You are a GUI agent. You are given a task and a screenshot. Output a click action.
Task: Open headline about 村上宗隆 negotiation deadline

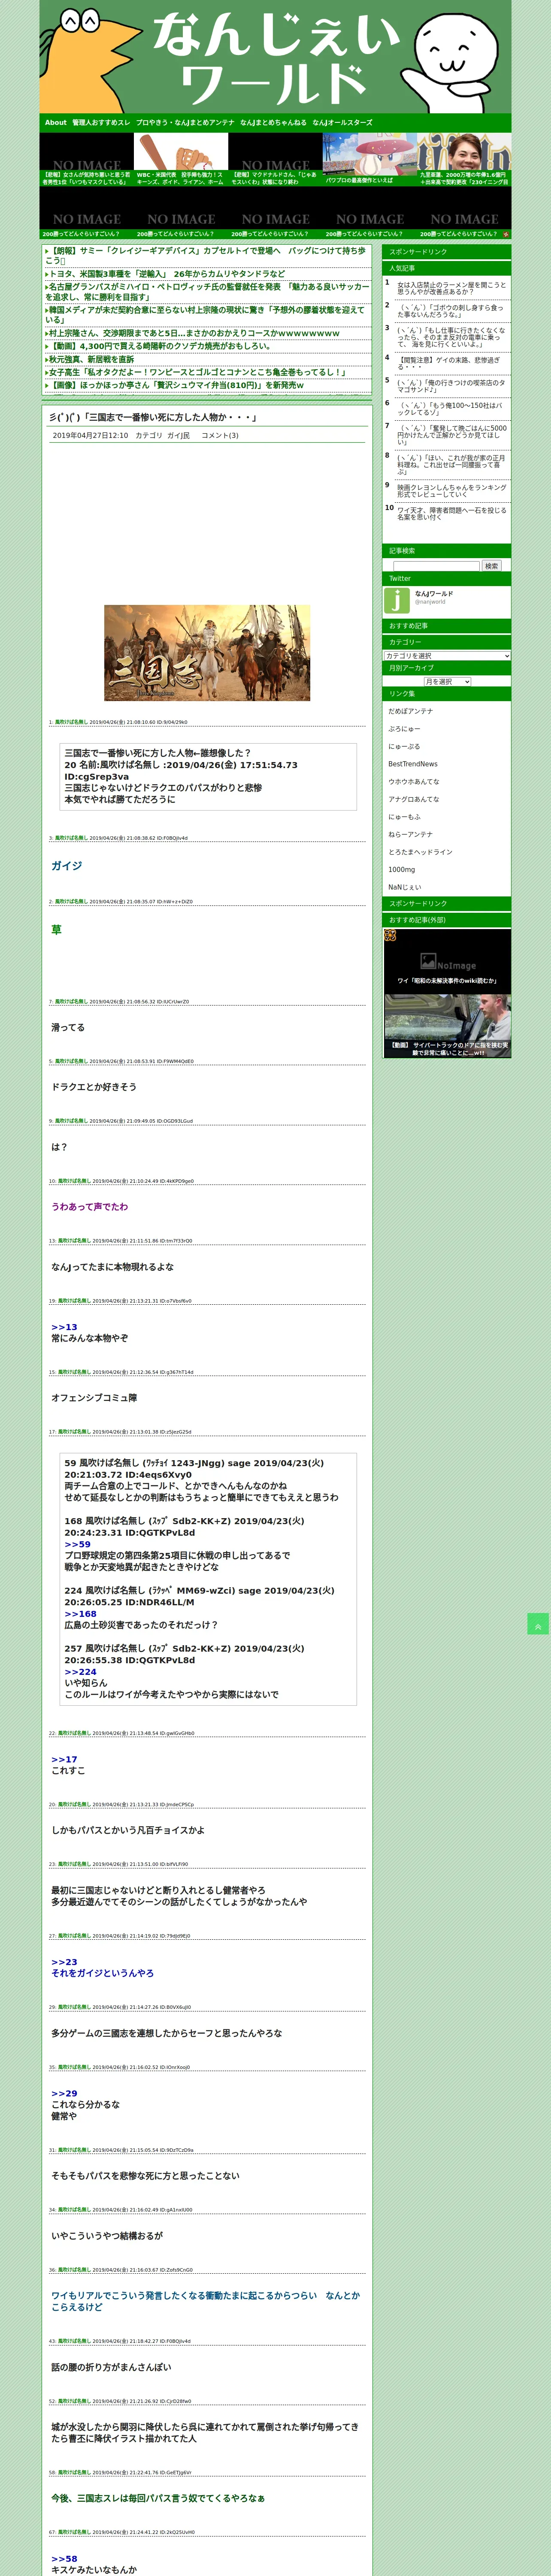tap(194, 333)
